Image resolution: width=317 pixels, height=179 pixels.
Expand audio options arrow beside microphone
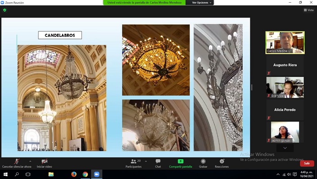point(30,161)
